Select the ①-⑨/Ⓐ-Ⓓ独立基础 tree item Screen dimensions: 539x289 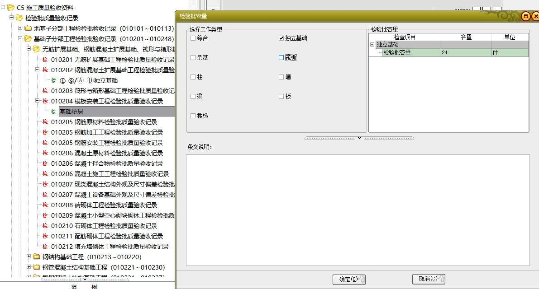click(x=89, y=80)
